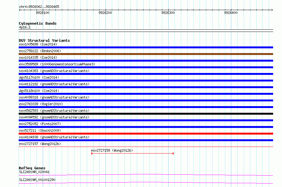
Task: Select the blue bar under nsv4112182
Action: [x=146, y=87]
